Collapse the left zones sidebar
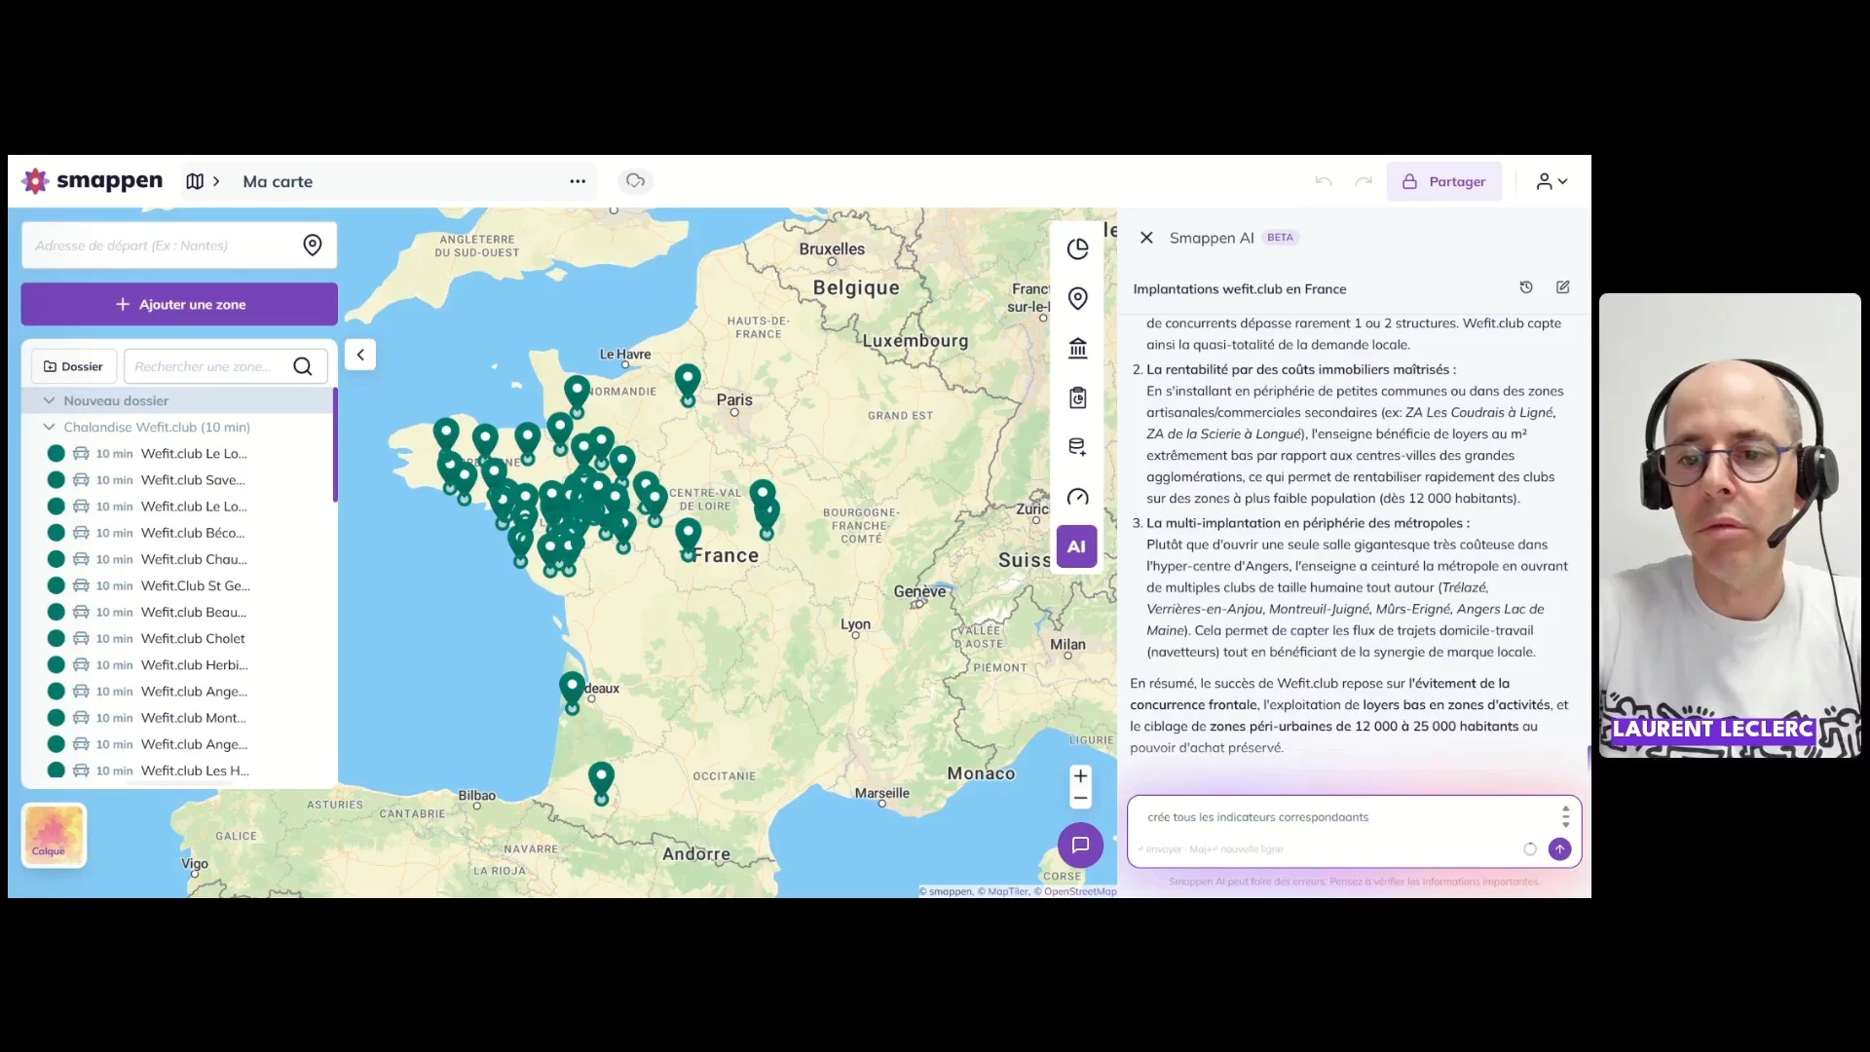 pyautogui.click(x=360, y=355)
